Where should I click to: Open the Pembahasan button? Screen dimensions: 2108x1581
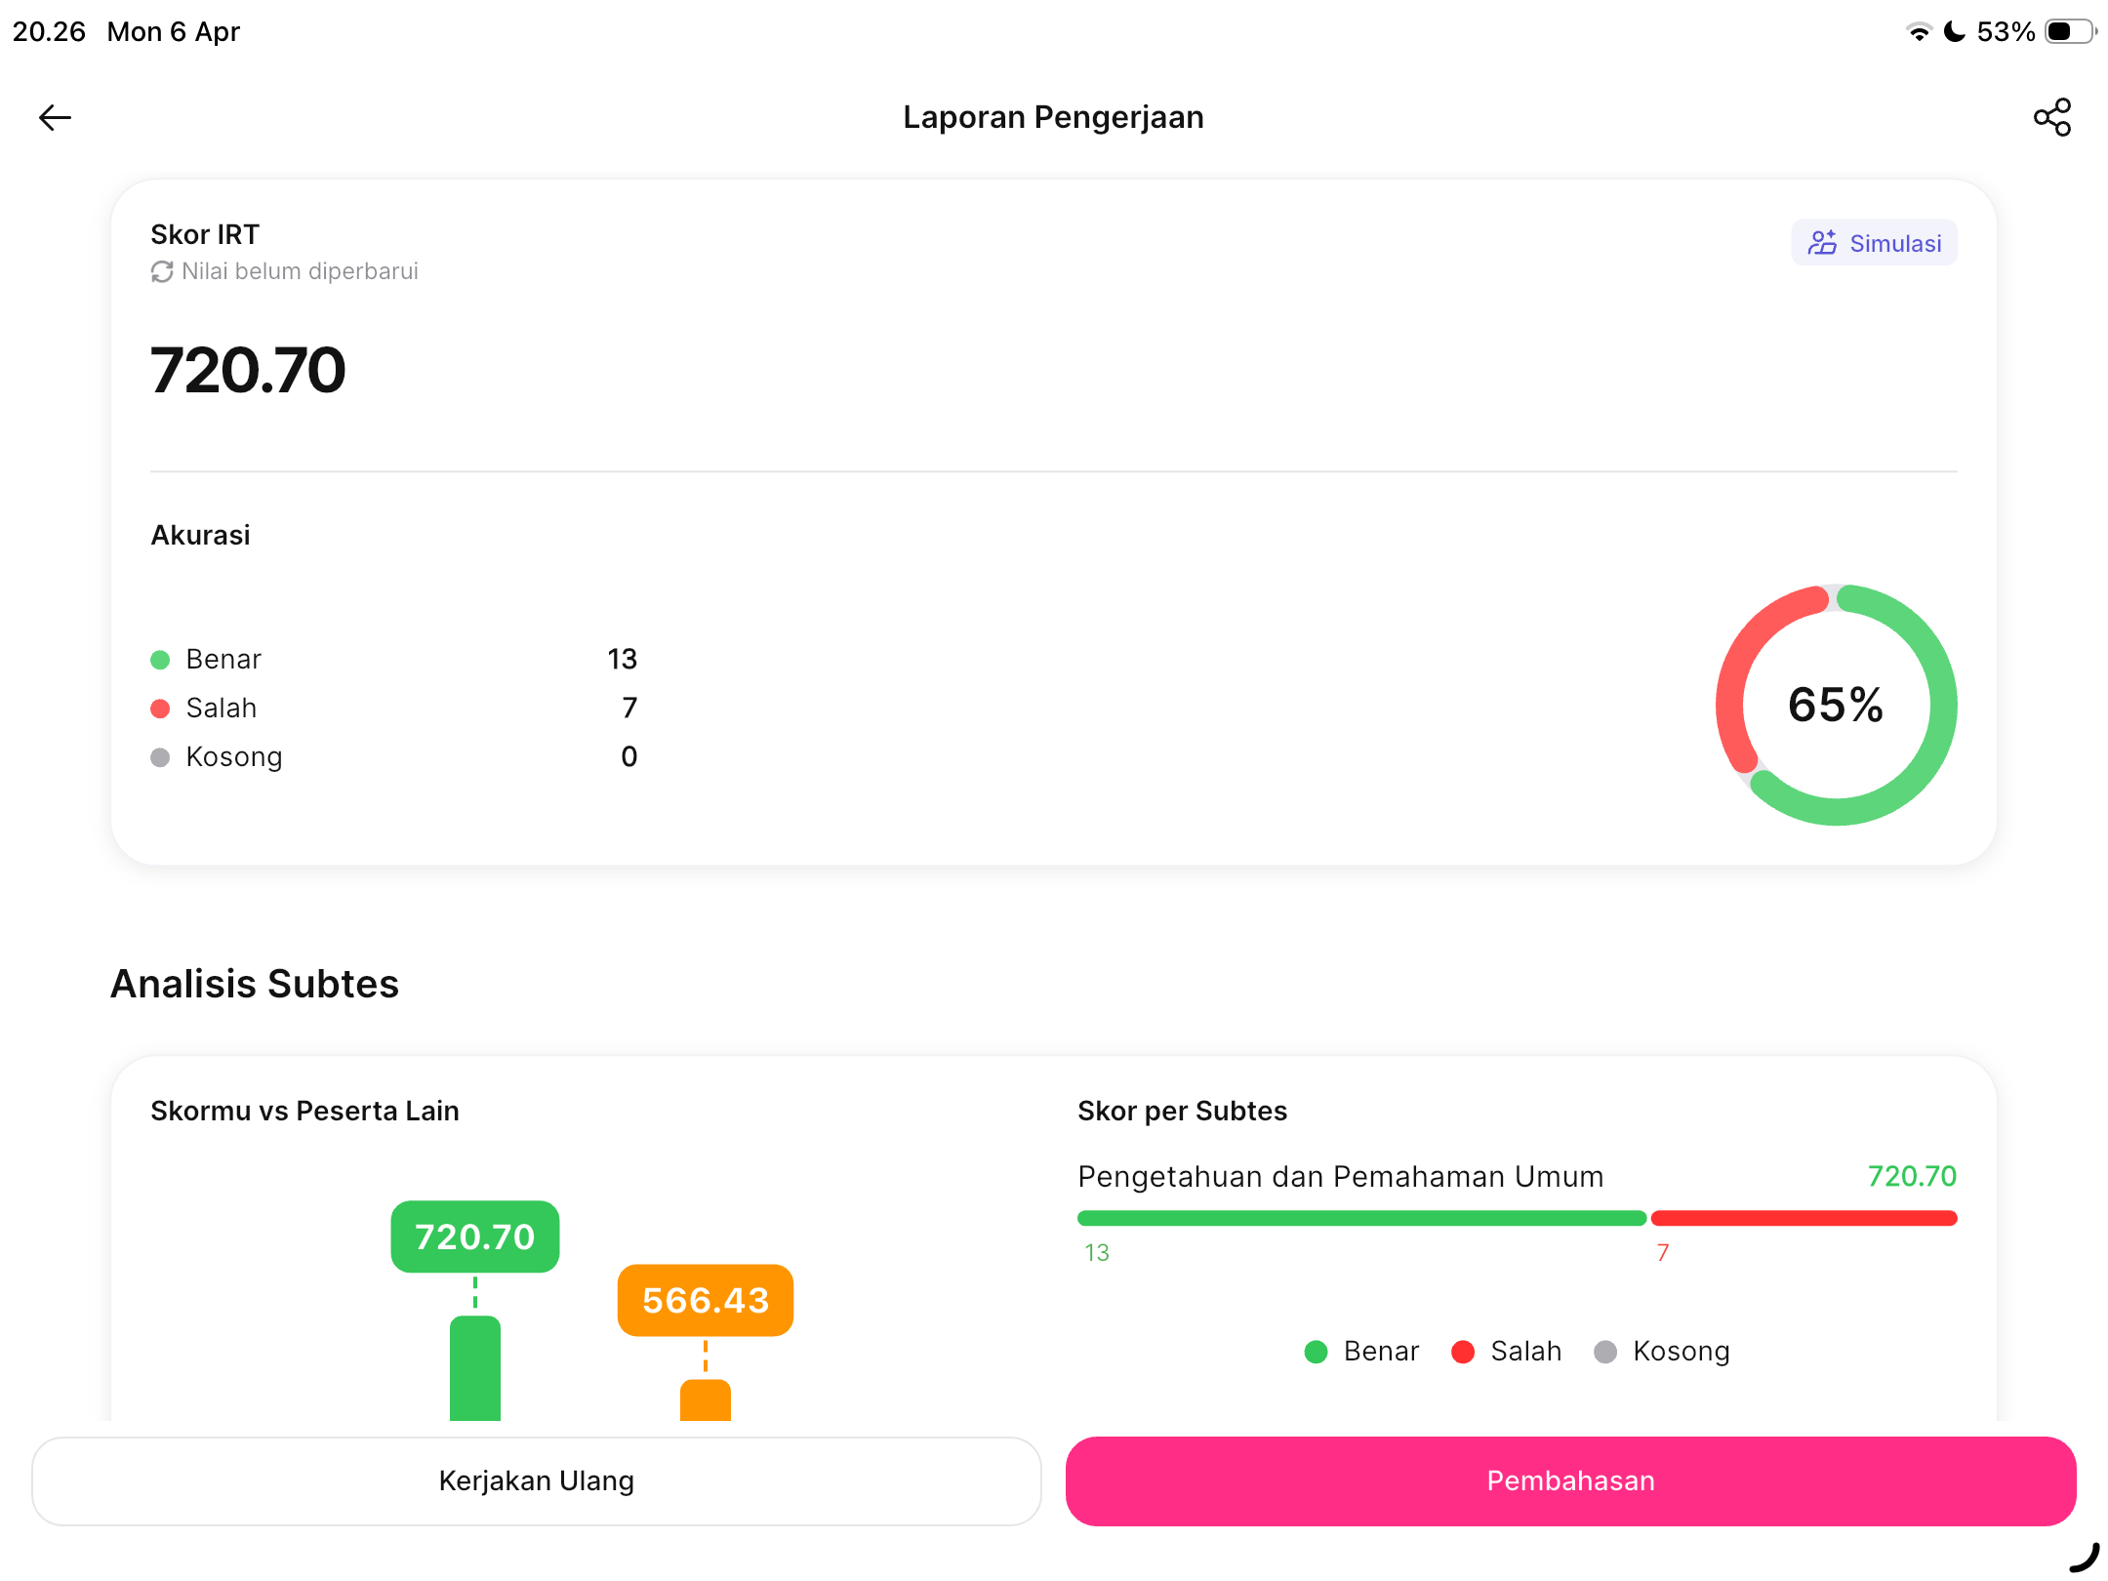tap(1570, 1480)
